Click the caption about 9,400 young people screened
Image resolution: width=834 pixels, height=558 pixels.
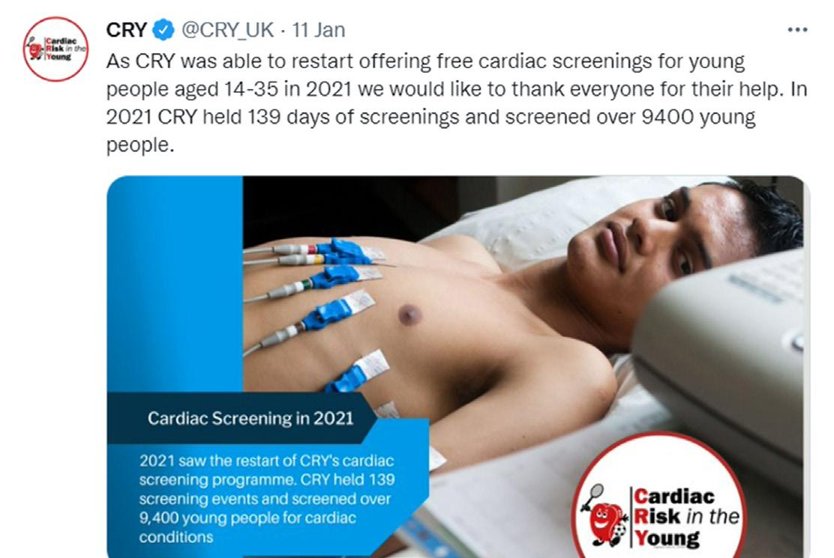coord(267,499)
